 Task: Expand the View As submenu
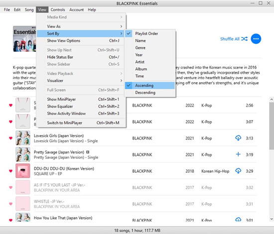(x=81, y=26)
